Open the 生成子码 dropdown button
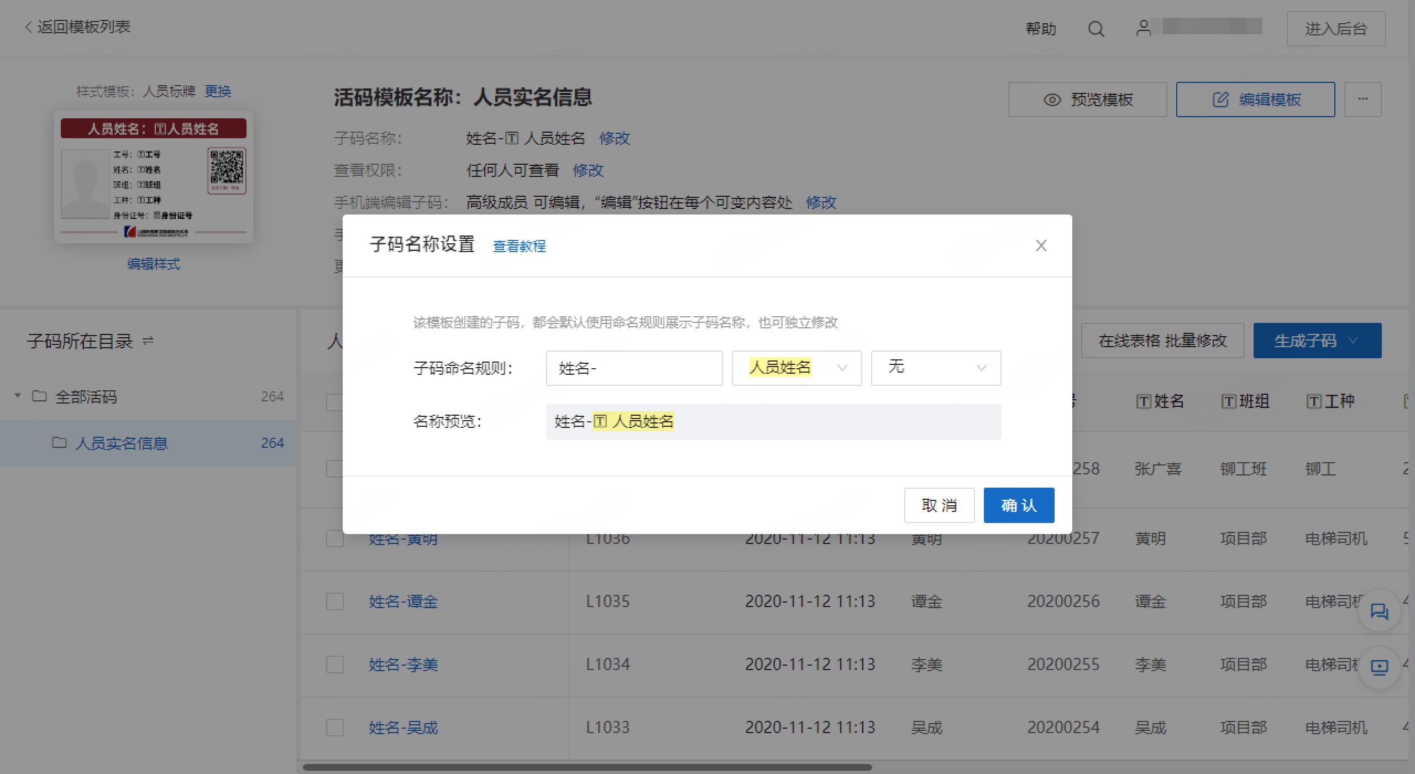The width and height of the screenshot is (1415, 774). [x=1318, y=341]
